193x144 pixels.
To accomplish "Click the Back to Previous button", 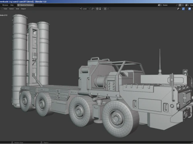I will click(25, 5).
